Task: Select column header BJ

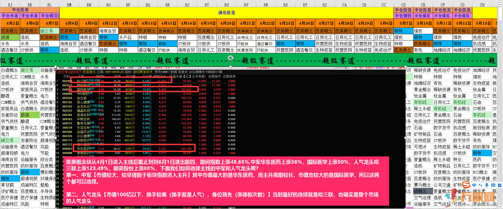Action: pyautogui.click(x=10, y=5)
